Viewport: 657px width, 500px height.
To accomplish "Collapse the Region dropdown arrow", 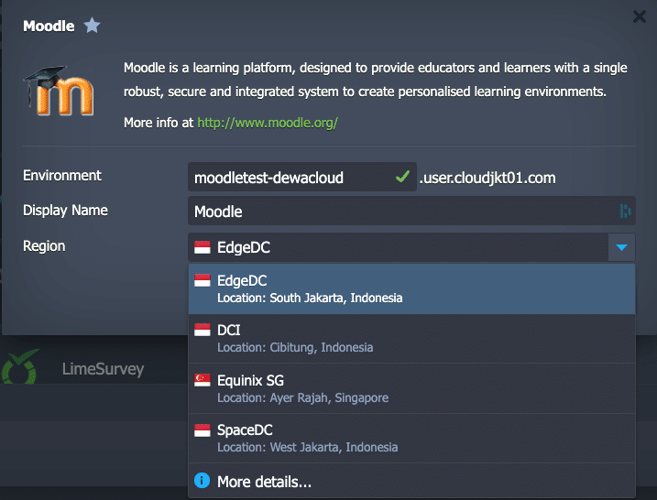I will coord(620,247).
